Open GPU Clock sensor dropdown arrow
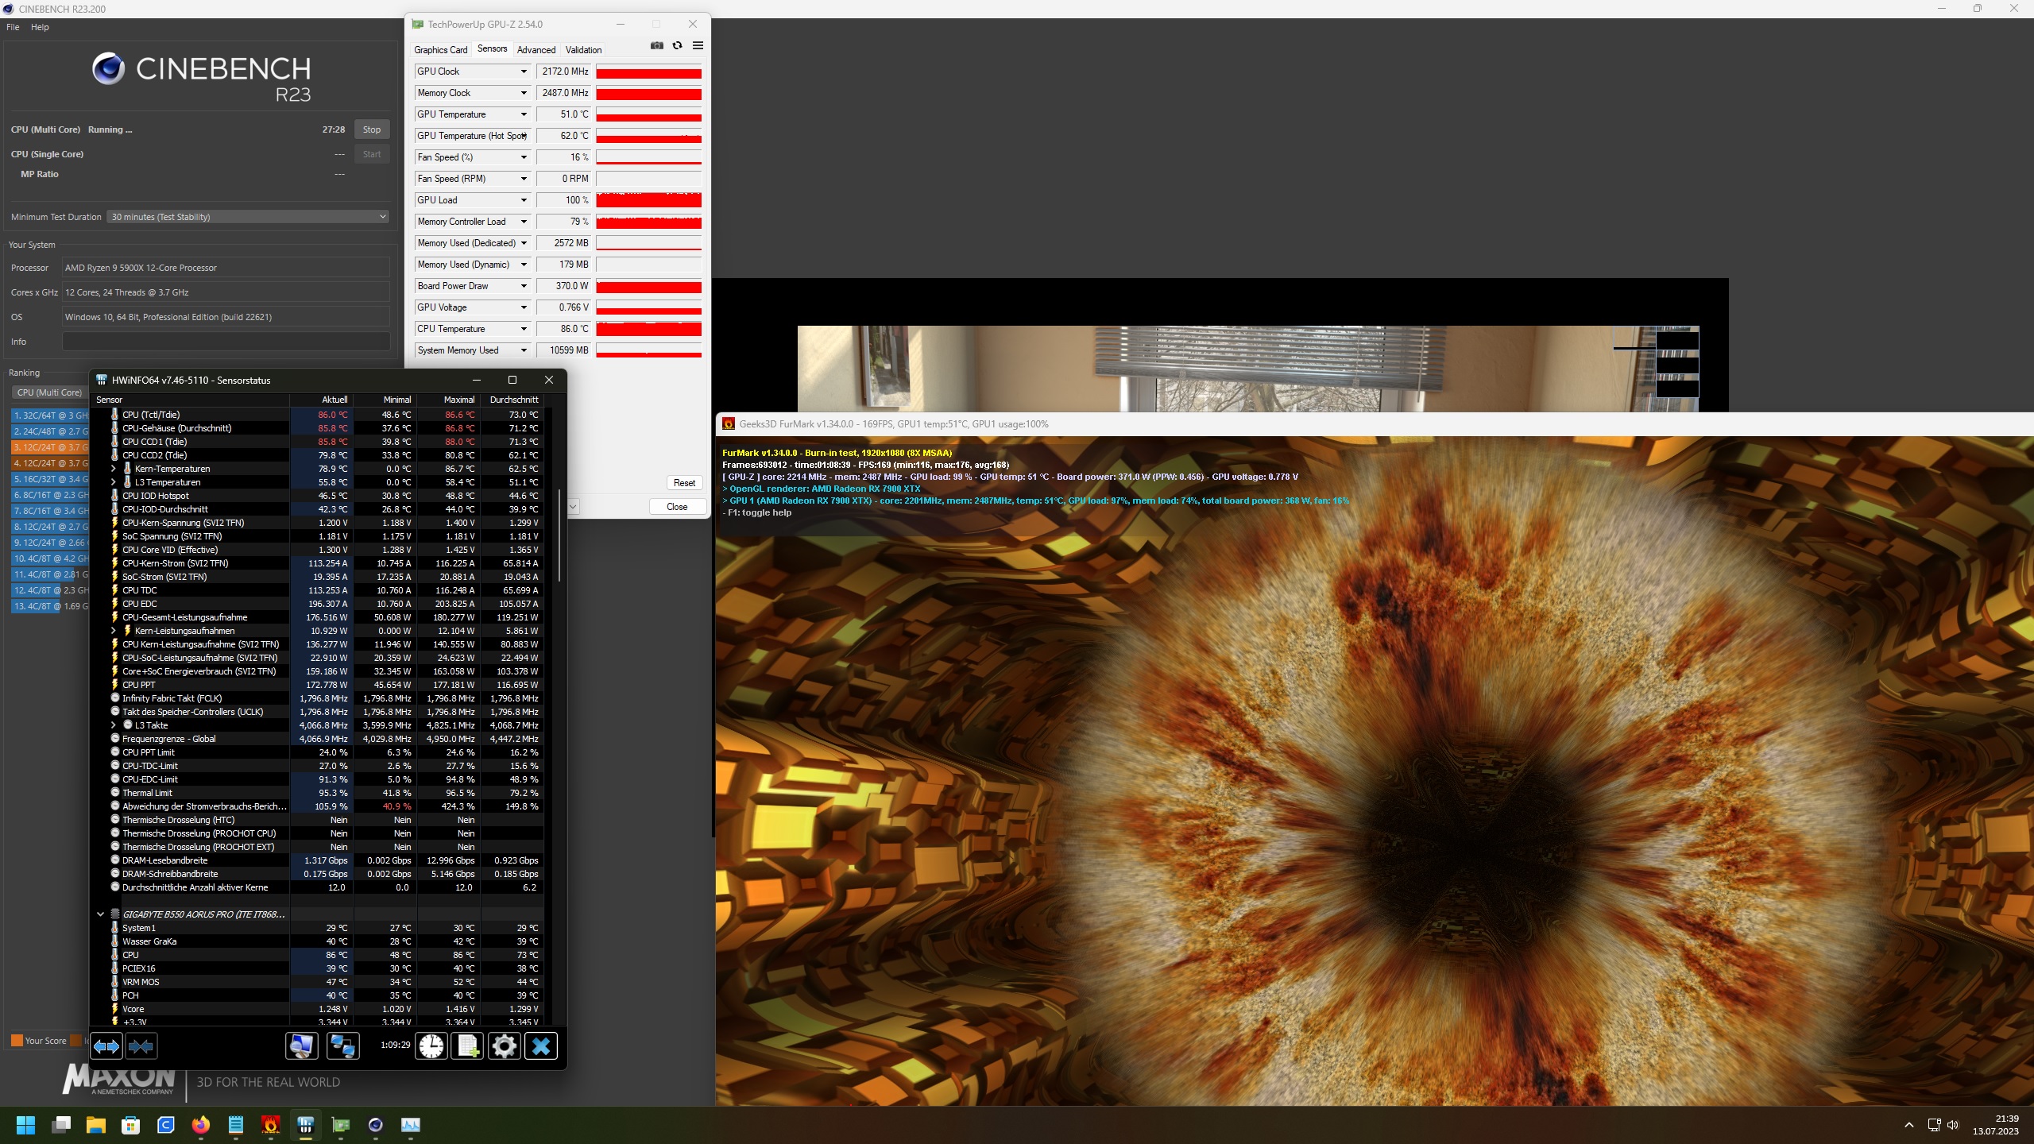2034x1144 pixels. pyautogui.click(x=524, y=71)
